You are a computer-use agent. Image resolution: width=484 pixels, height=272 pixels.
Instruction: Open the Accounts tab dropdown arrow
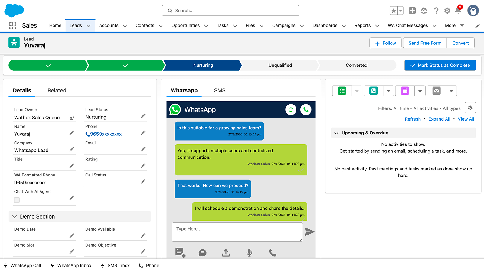pos(125,26)
